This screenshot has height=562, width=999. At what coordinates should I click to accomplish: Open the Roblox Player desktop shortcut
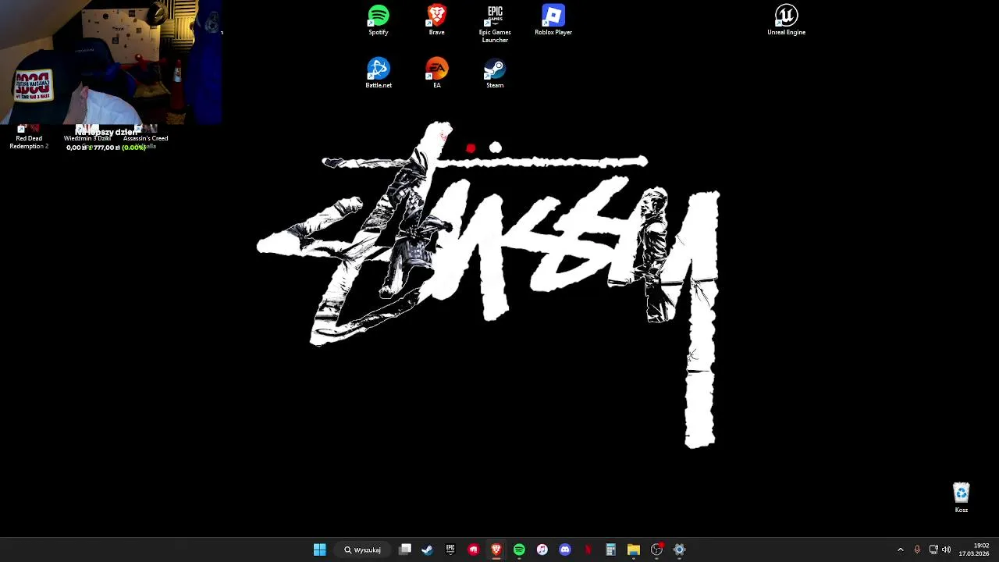point(553,20)
